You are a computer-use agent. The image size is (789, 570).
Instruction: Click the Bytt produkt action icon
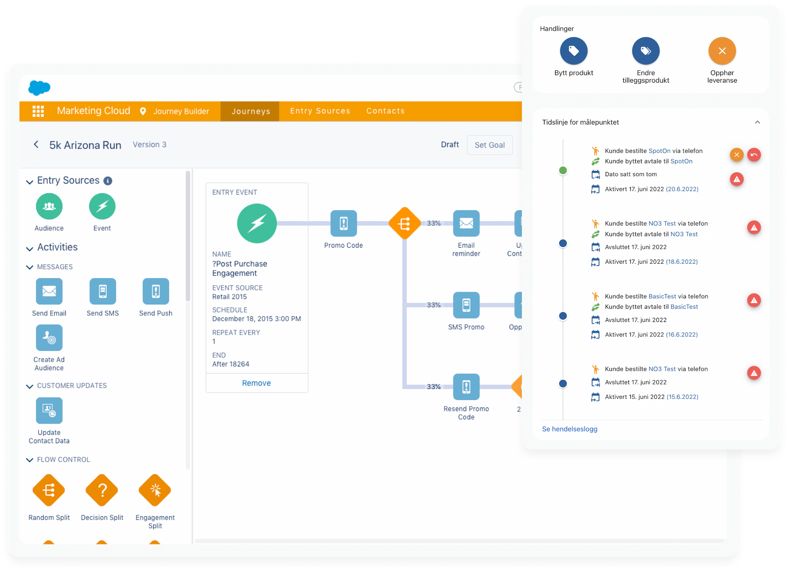coord(574,51)
